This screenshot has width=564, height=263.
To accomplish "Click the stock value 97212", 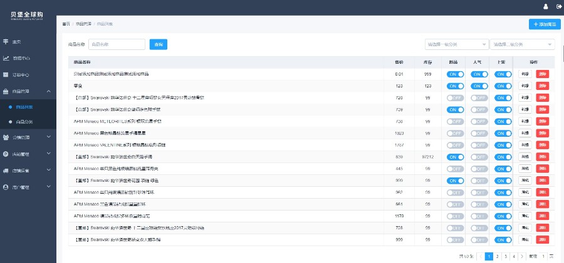I will (427, 157).
